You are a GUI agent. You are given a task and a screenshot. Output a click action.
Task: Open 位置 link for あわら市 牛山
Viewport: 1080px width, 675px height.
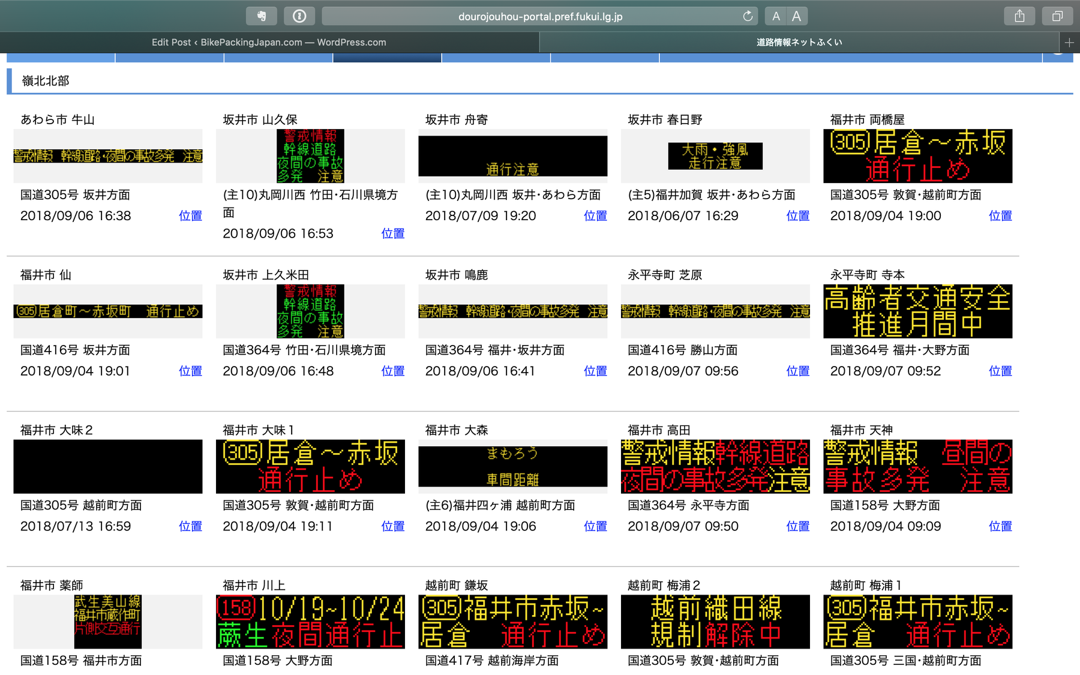click(190, 215)
